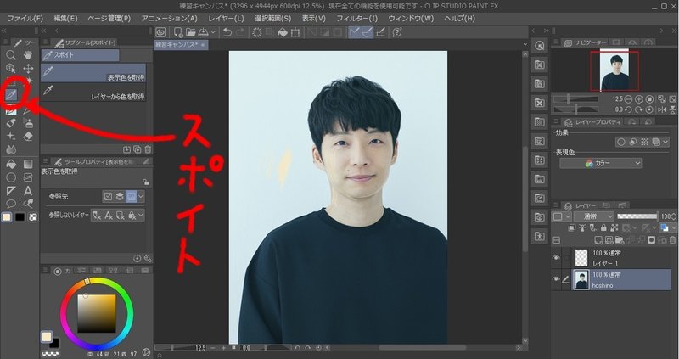Toggle the Lock layer icon
The height and width of the screenshot is (359, 679).
603,227
